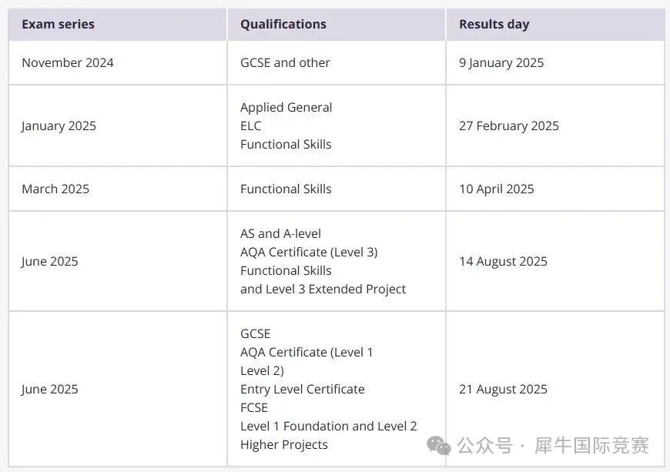The width and height of the screenshot is (670, 472).
Task: Select the GCSE and other cell
Action: tap(337, 63)
